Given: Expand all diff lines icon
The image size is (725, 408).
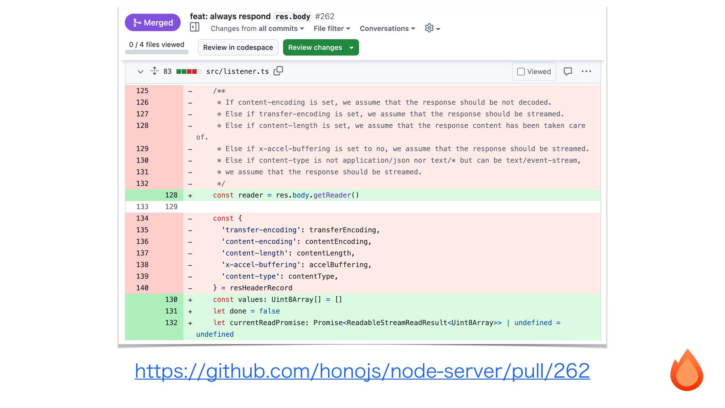Looking at the screenshot, I should 154,71.
